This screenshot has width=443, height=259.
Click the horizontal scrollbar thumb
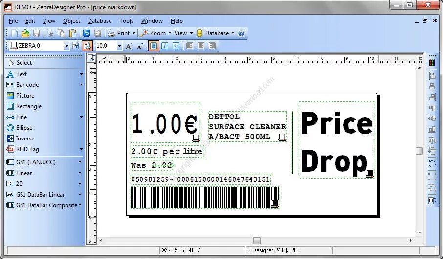point(257,240)
